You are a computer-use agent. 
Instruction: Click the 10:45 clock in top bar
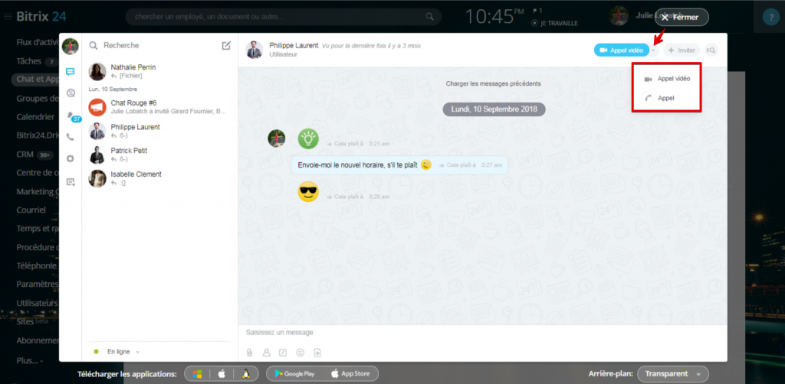(x=495, y=17)
